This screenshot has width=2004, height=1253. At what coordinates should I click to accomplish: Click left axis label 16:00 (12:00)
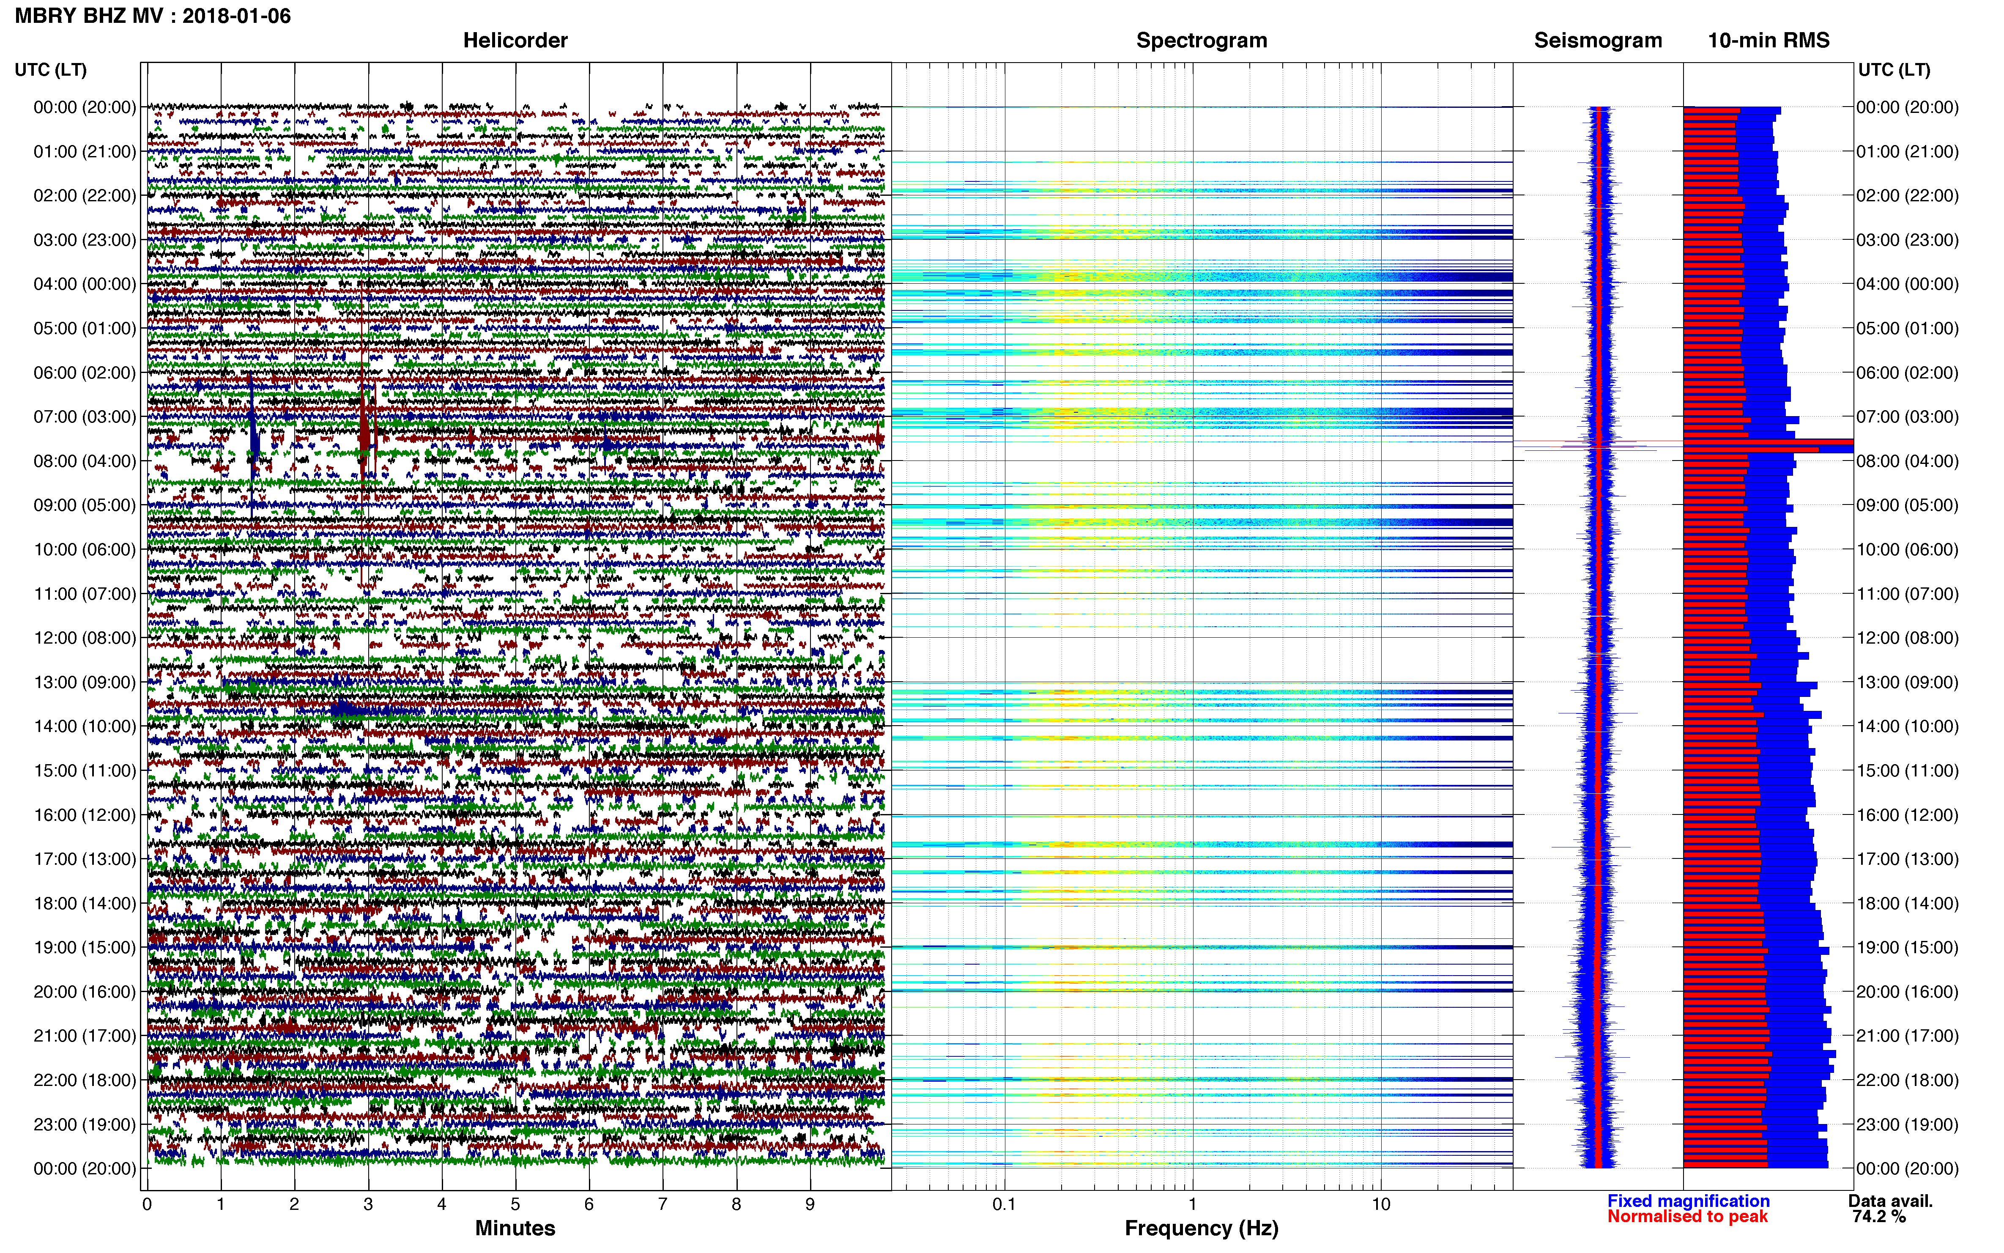click(85, 814)
